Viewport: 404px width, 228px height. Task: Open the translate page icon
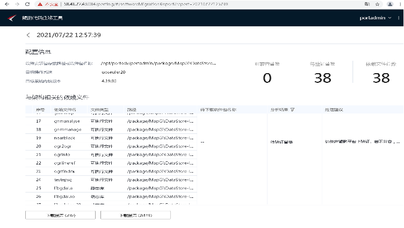[x=367, y=4]
